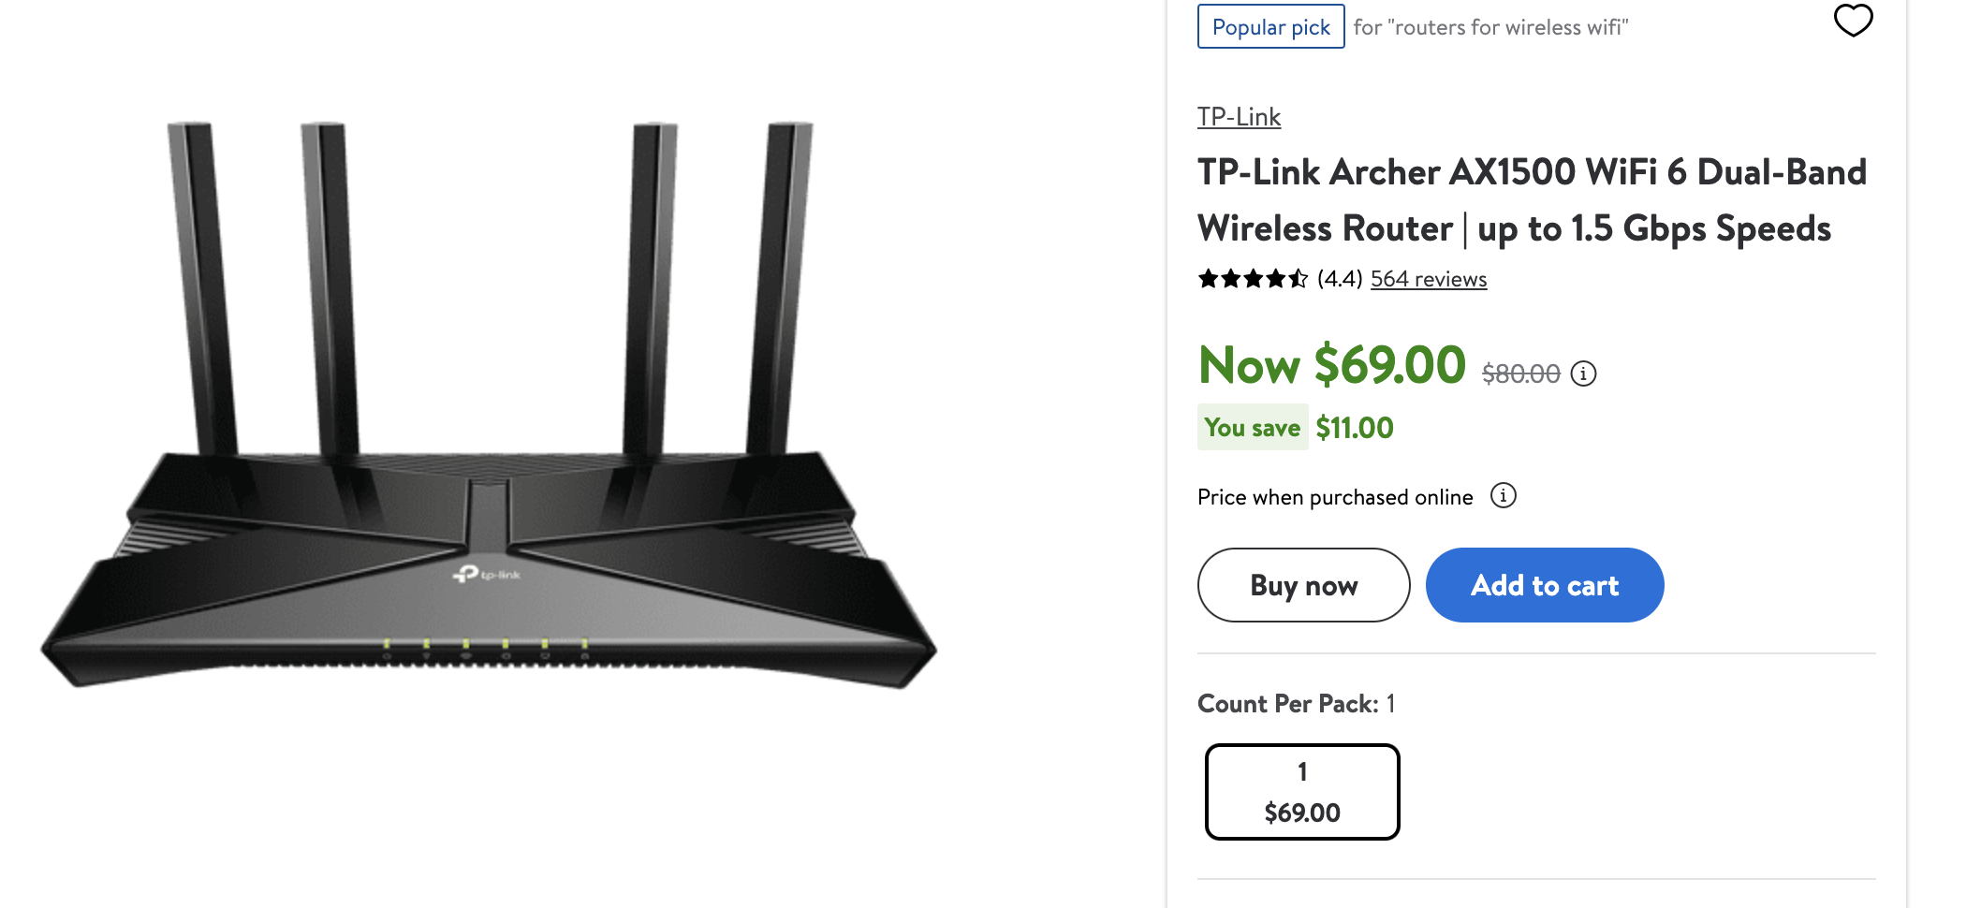Open the TP-Link brand link
Screen dimensions: 1981x908
[x=1239, y=117]
